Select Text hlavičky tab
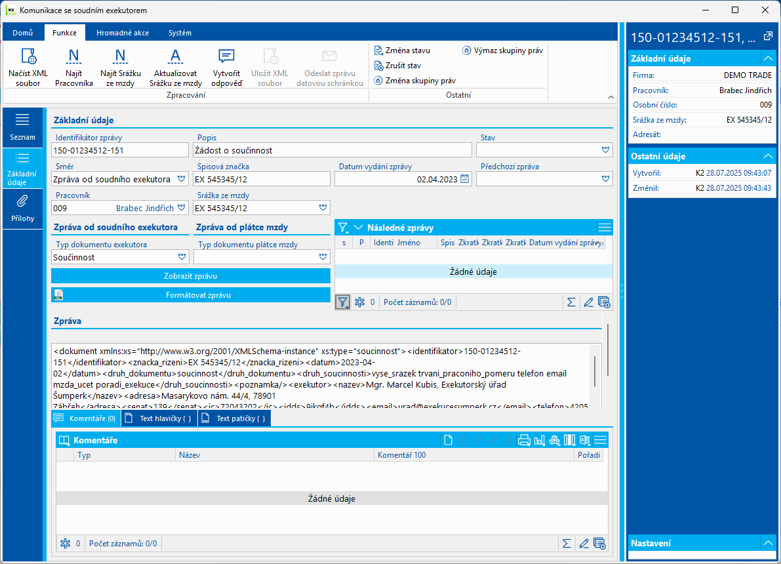781x564 pixels. 159,418
